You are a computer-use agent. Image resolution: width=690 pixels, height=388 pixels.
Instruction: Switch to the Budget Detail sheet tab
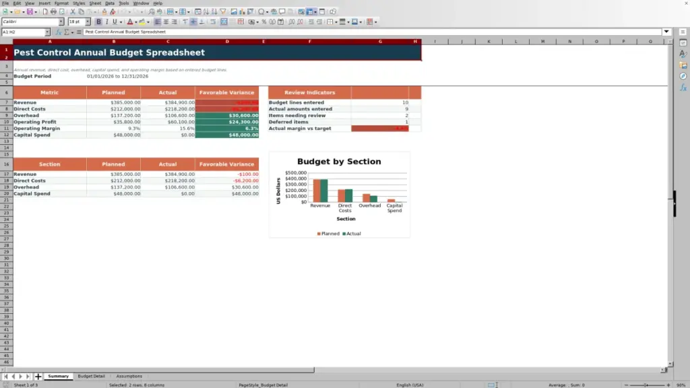click(91, 376)
